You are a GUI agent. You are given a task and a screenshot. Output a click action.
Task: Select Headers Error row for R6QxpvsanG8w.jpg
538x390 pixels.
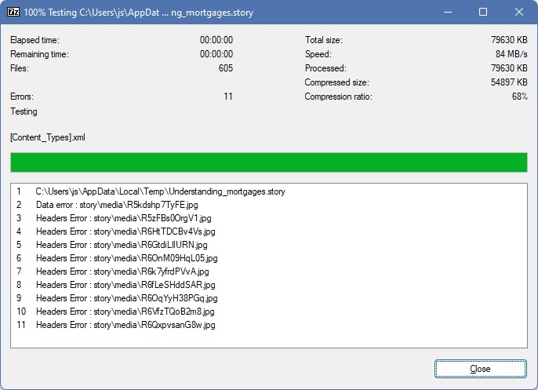[x=125, y=325]
